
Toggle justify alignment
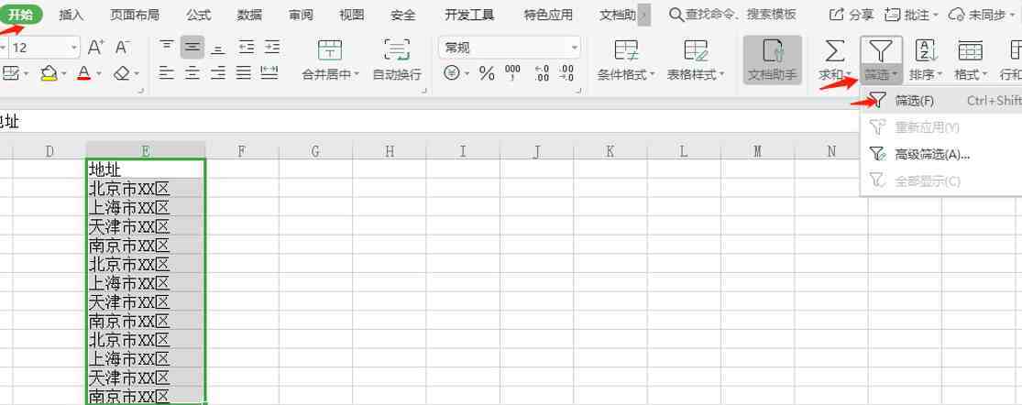[x=244, y=72]
